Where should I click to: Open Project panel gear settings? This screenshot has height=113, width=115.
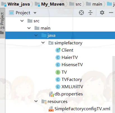pos(102,13)
